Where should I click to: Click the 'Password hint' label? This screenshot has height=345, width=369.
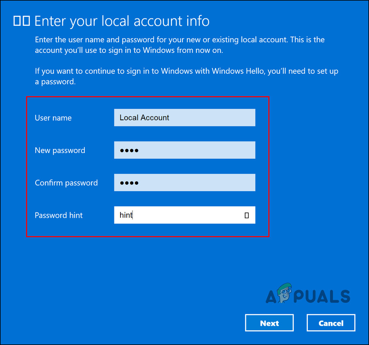click(59, 215)
